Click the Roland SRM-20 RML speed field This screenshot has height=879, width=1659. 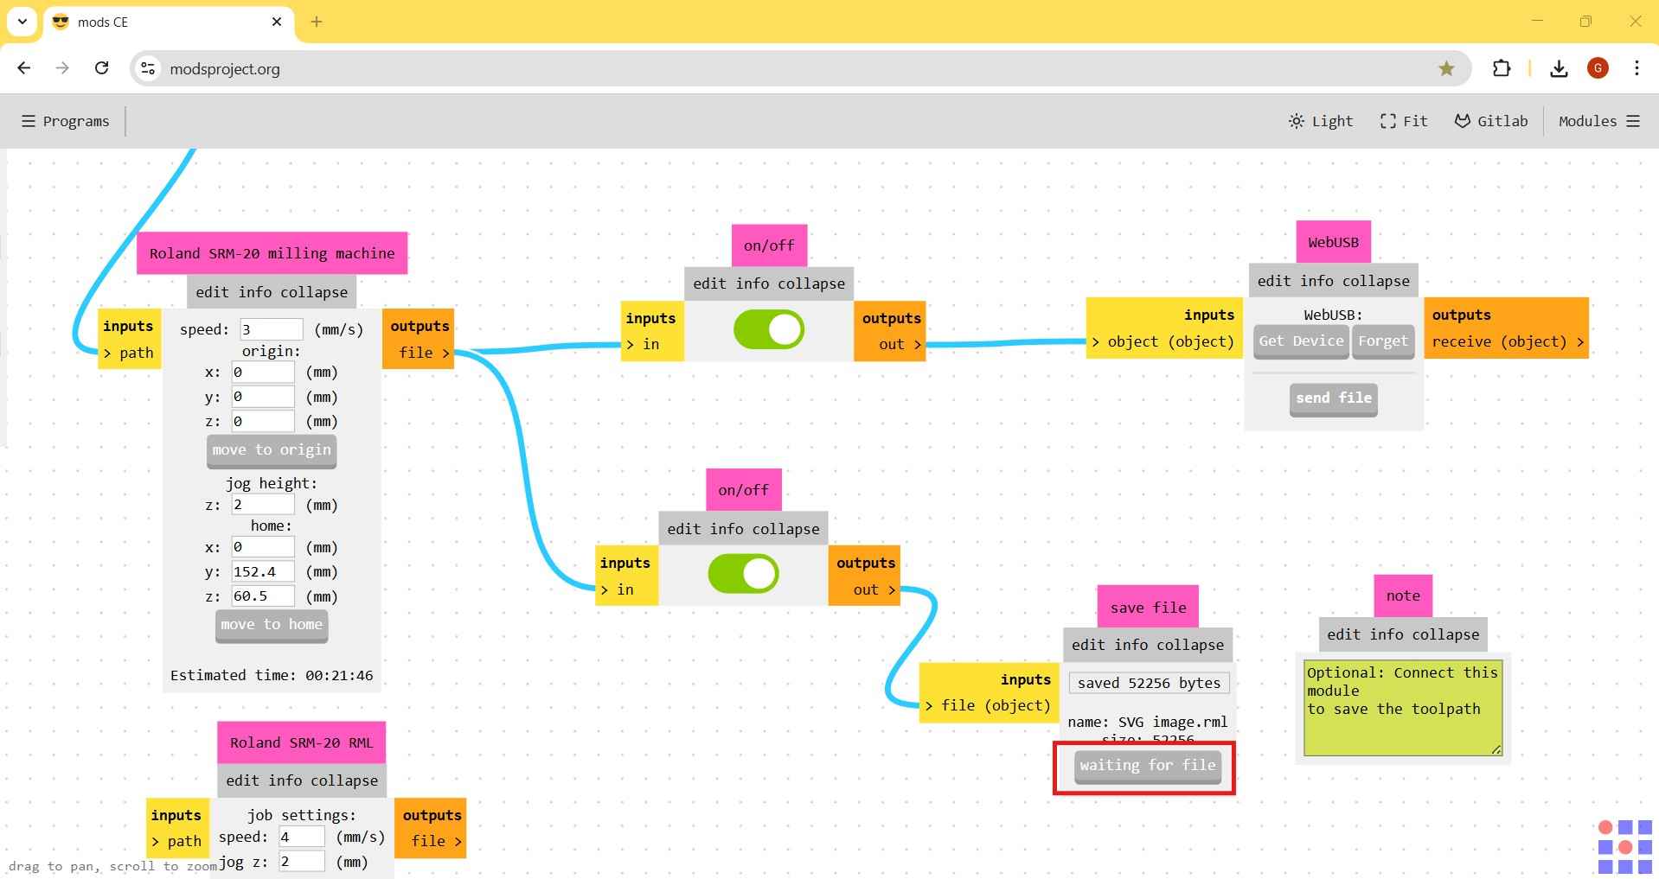[302, 837]
